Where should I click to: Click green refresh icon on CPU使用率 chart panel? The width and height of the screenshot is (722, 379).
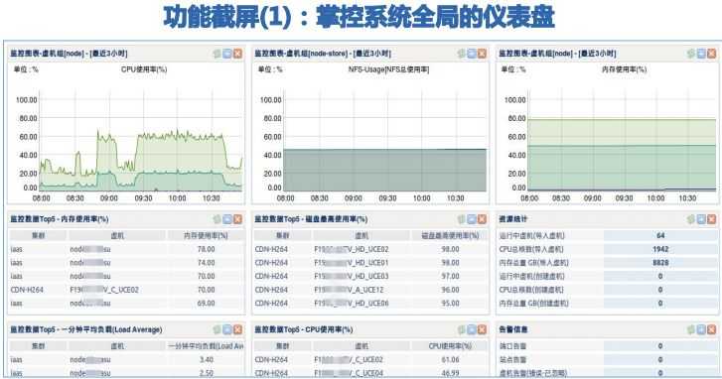point(217,54)
